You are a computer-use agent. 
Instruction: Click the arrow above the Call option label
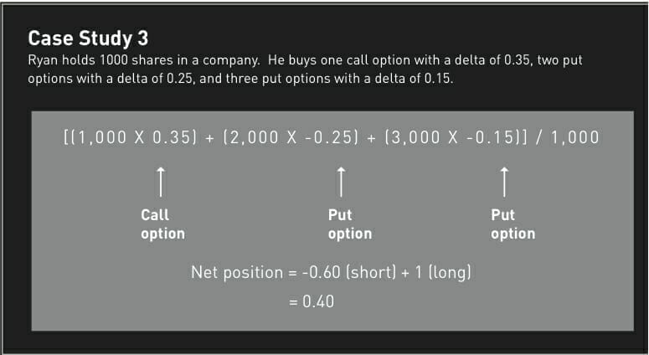(161, 180)
